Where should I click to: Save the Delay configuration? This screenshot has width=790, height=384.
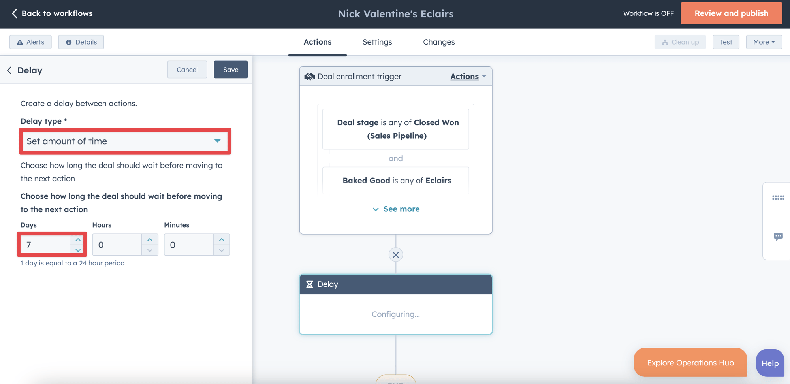[231, 70]
